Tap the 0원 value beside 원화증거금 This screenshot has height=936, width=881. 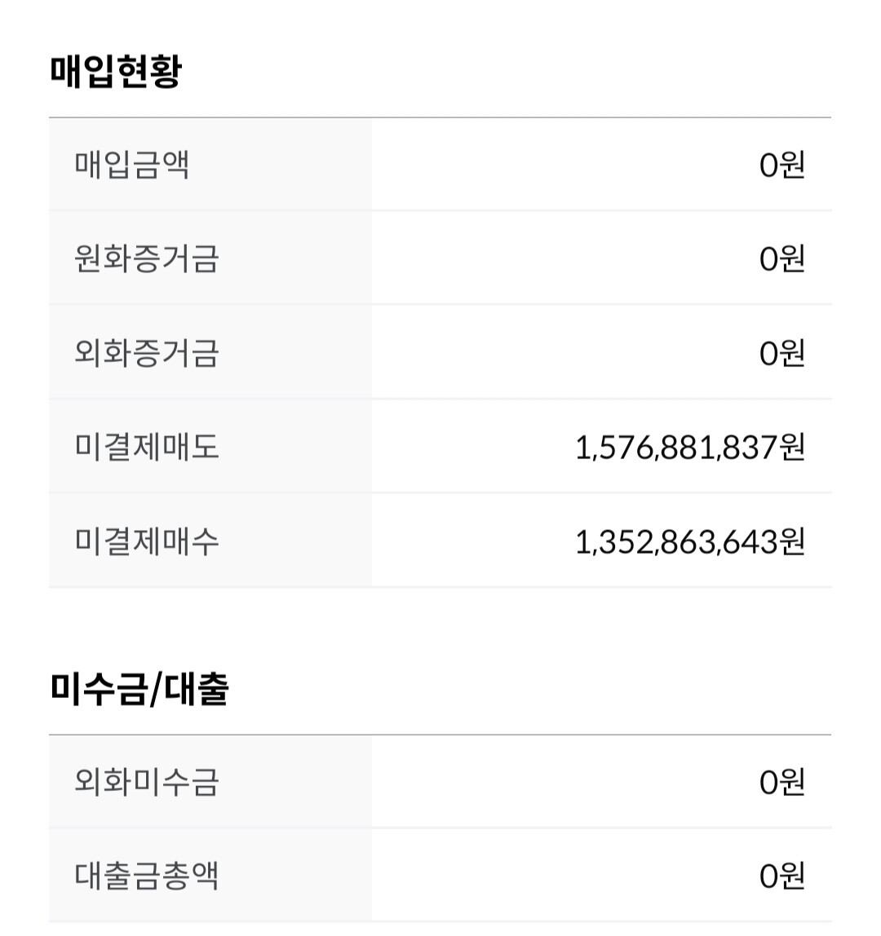coord(781,259)
